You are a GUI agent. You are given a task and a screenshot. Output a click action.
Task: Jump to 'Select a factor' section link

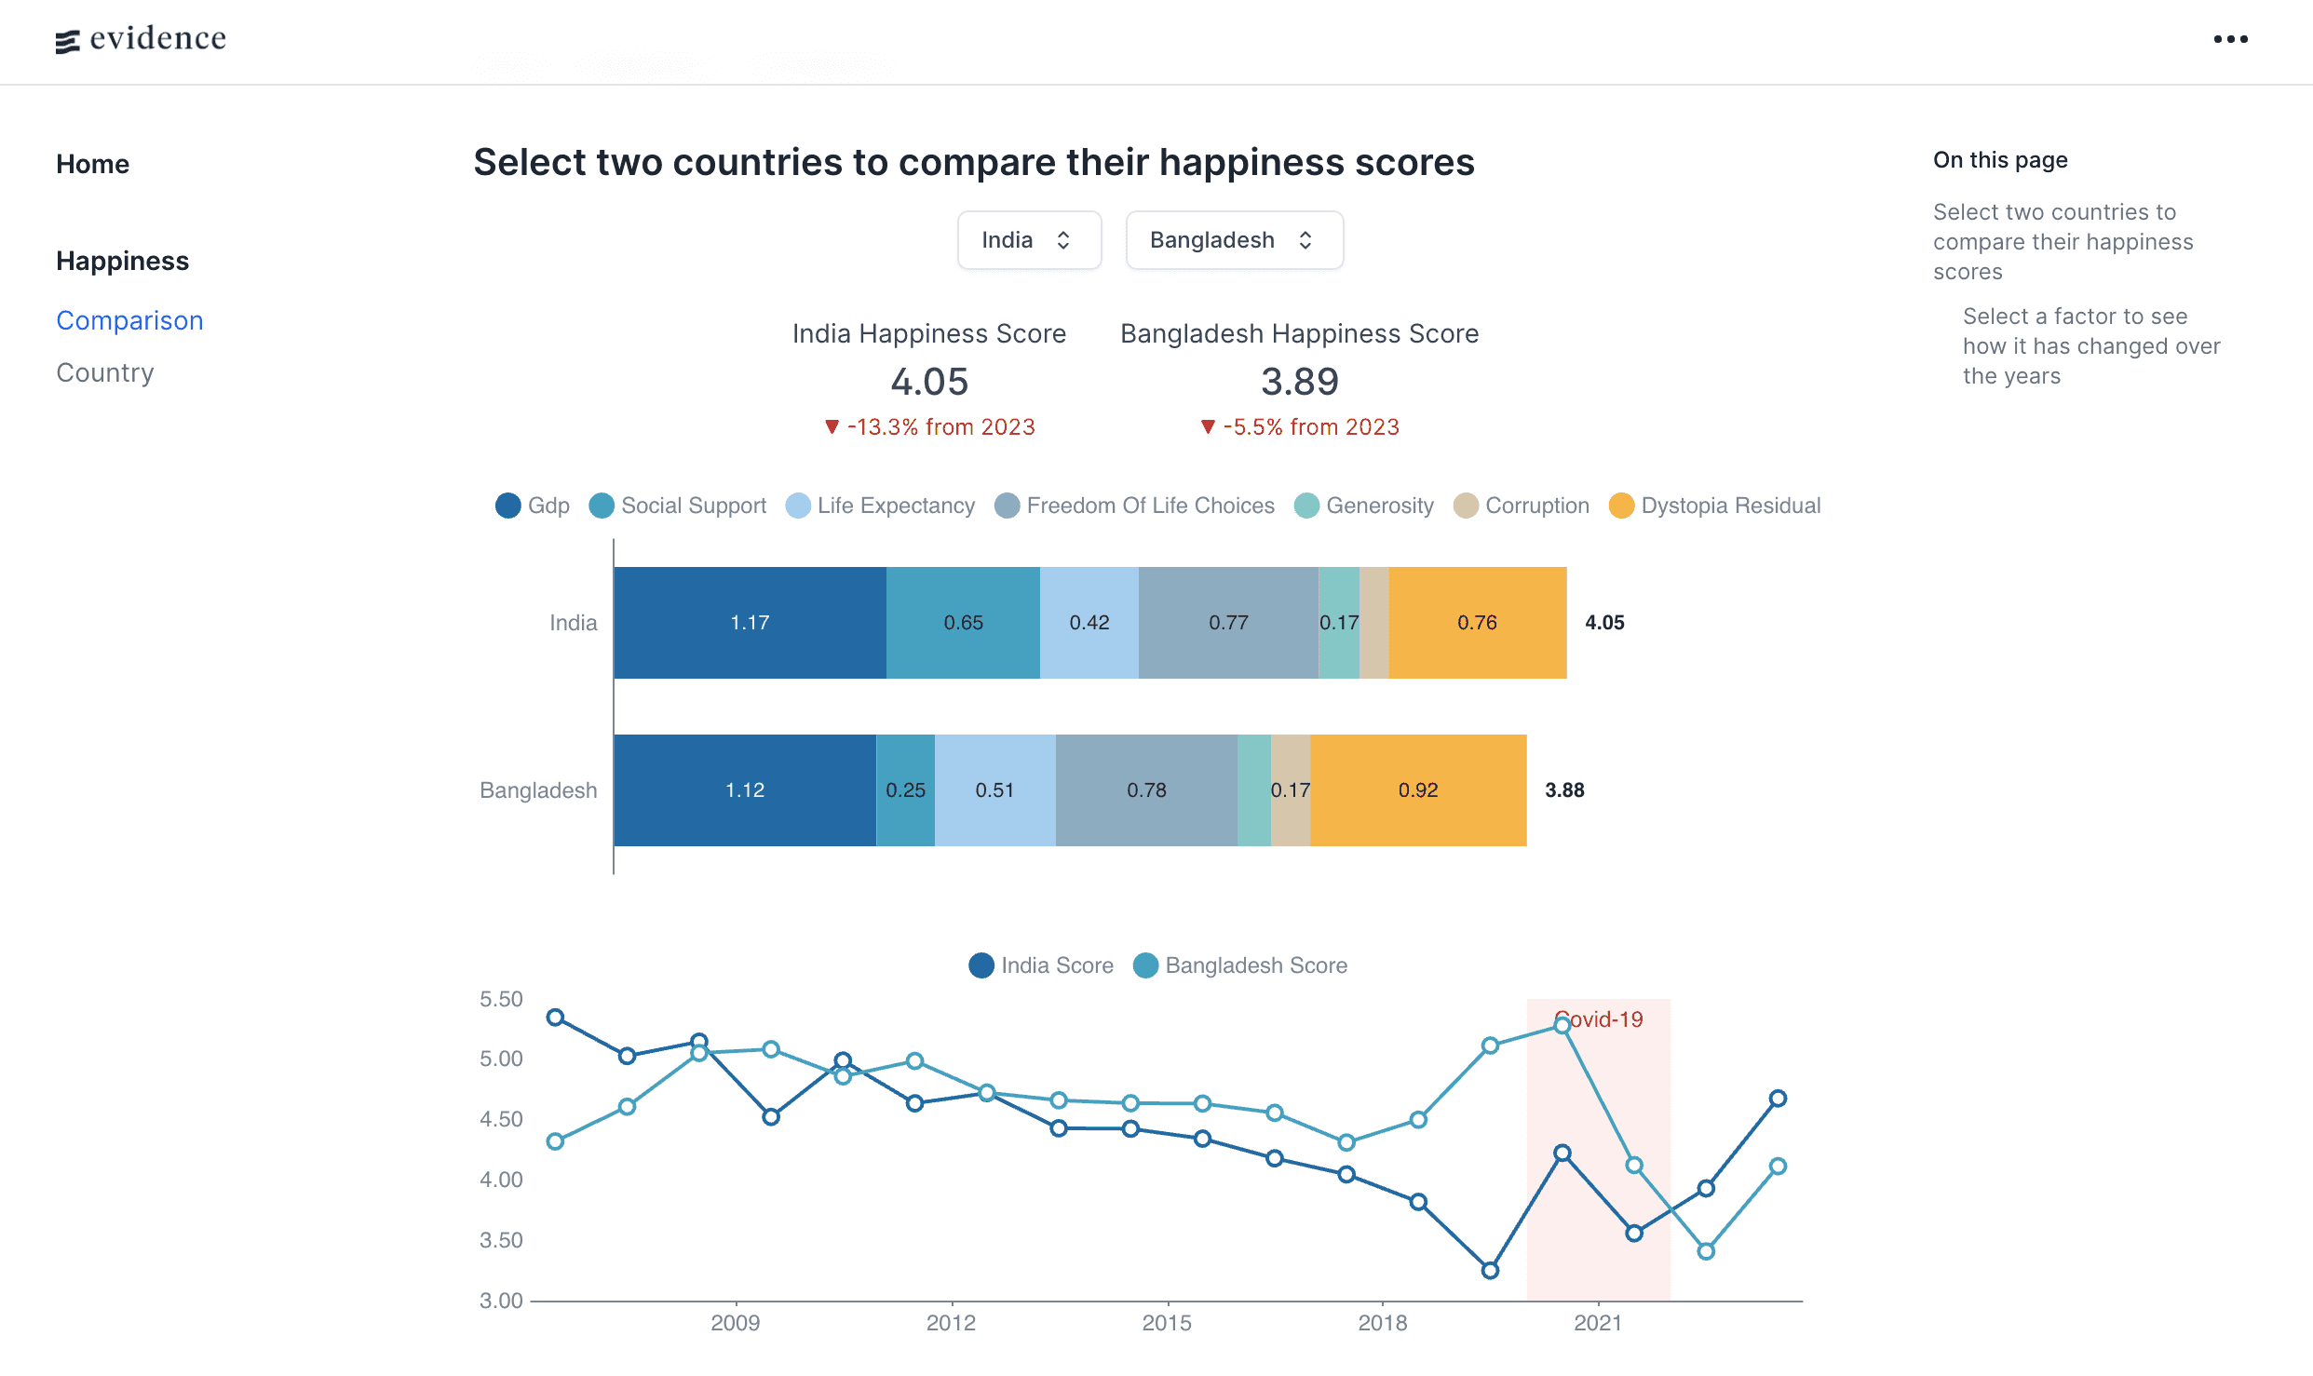point(2090,345)
